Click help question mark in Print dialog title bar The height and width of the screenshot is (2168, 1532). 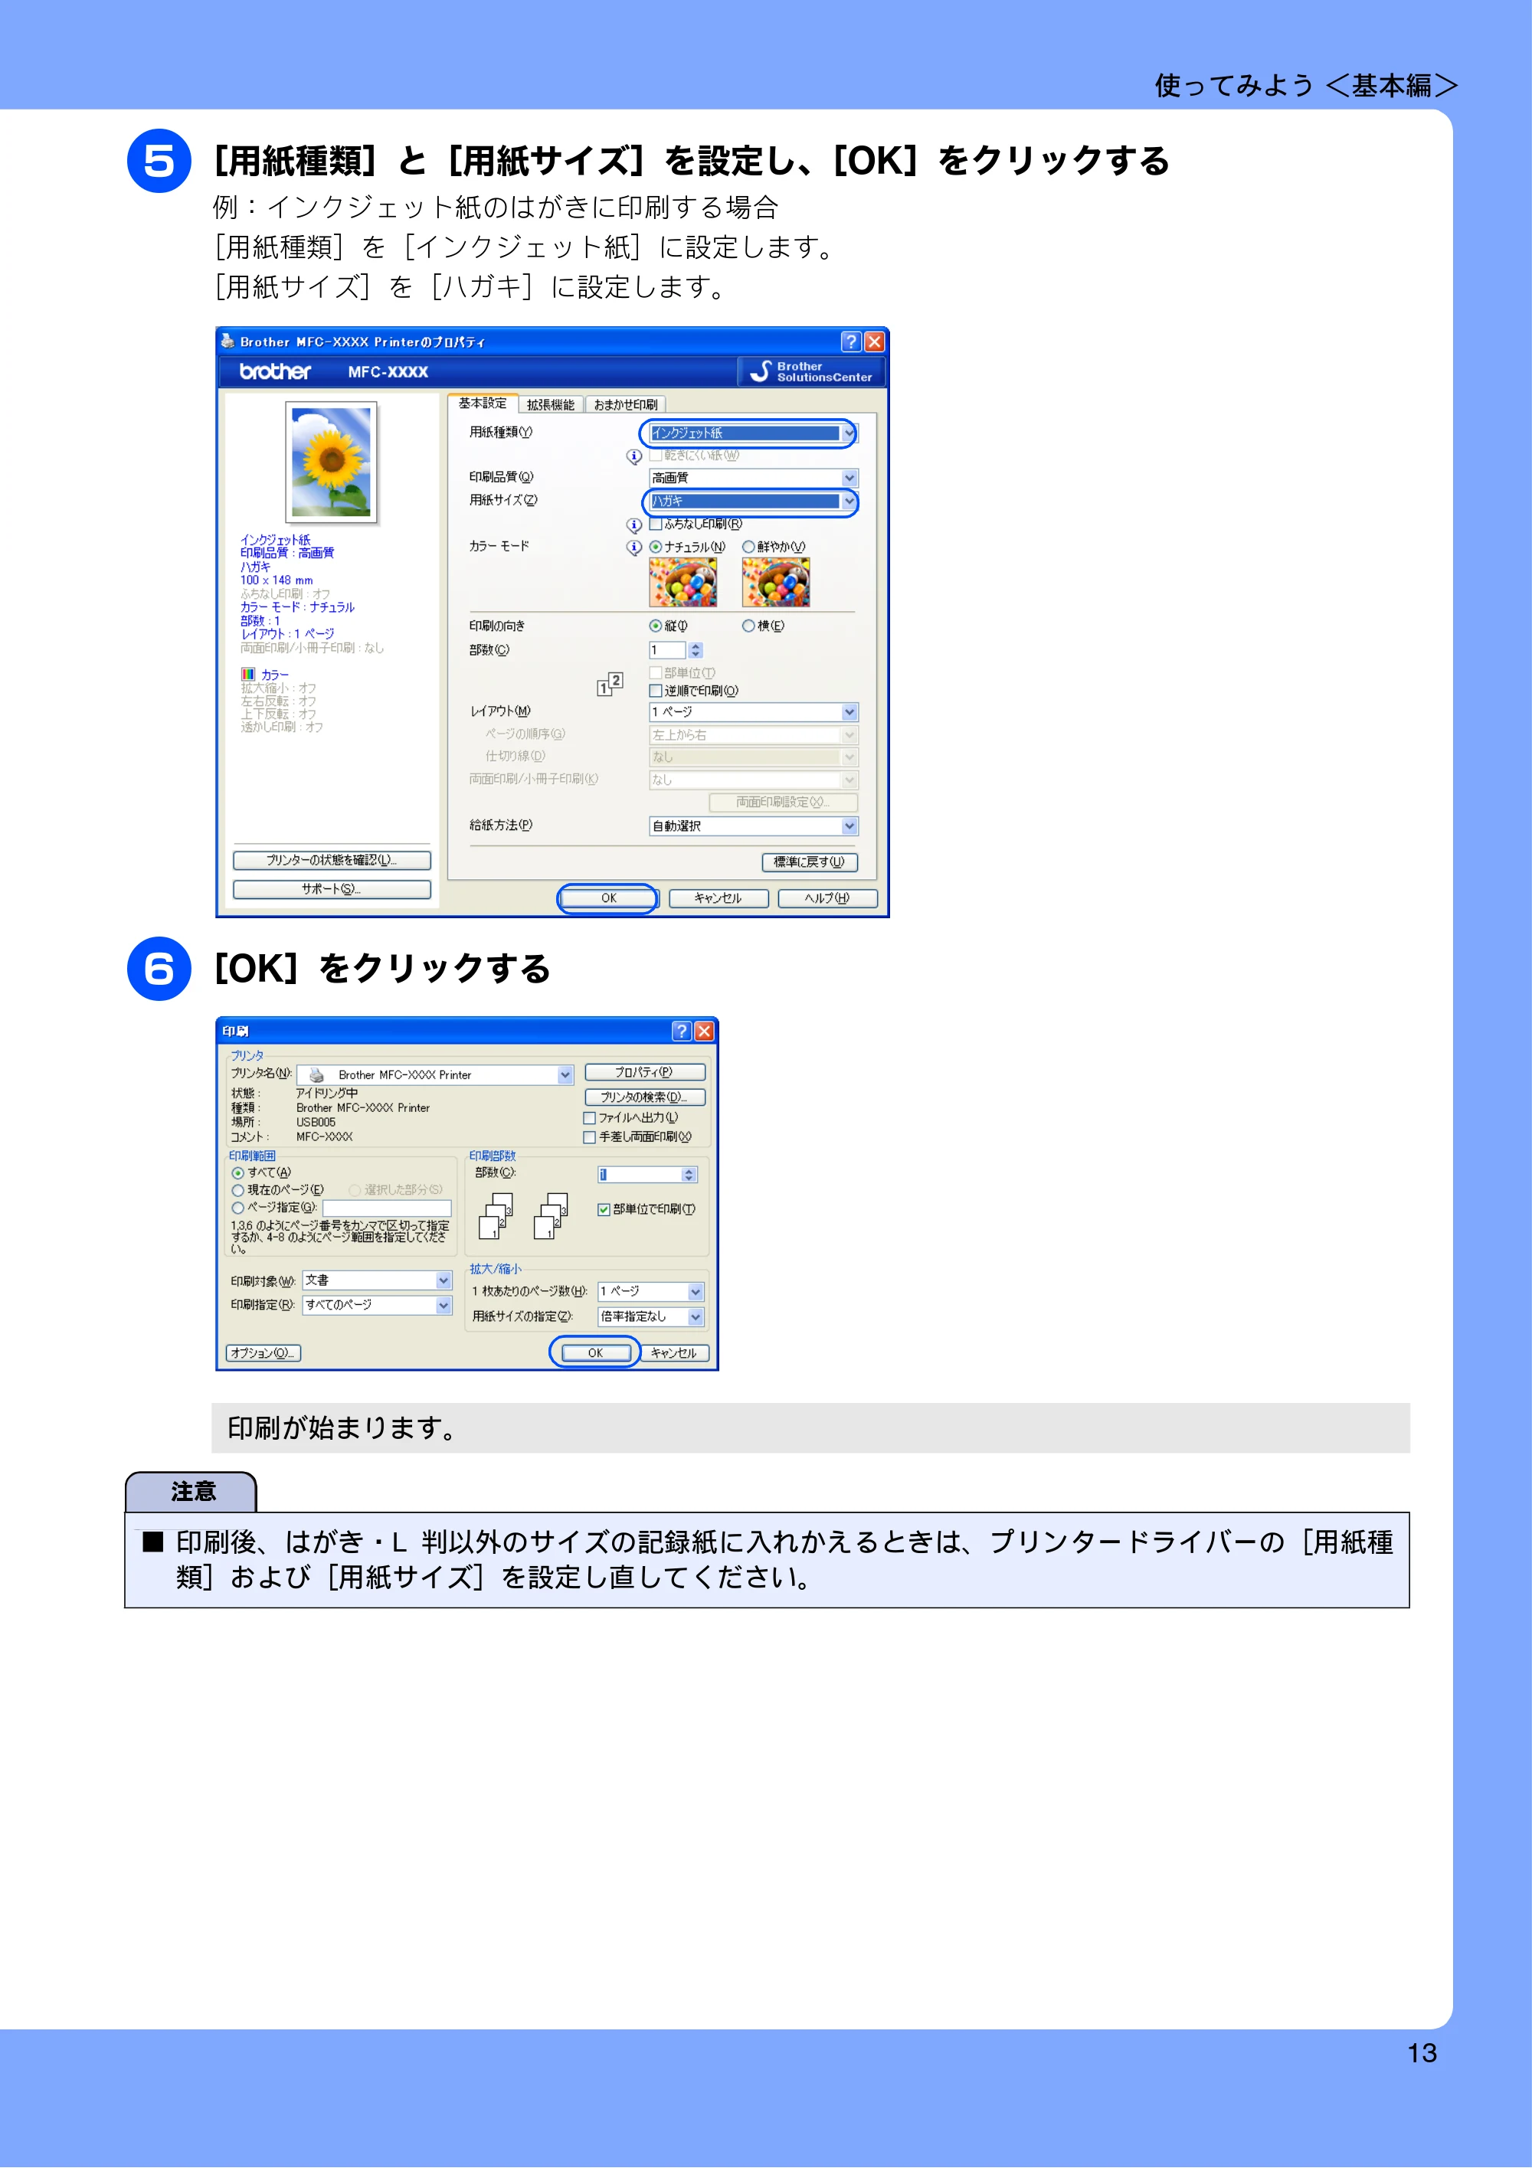pos(681,1031)
